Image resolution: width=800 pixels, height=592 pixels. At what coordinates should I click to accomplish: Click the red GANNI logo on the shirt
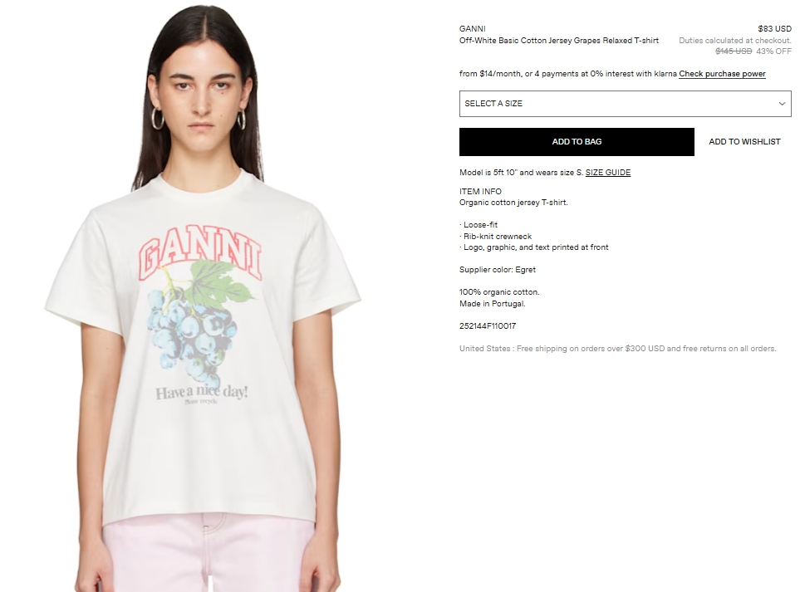200,253
